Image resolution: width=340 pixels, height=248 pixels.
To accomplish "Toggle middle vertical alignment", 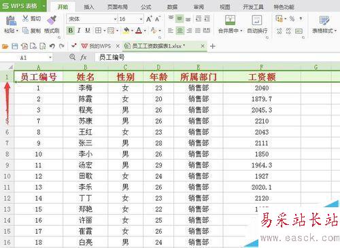I will (x=180, y=19).
